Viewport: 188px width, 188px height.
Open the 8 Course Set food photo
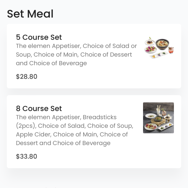158,118
